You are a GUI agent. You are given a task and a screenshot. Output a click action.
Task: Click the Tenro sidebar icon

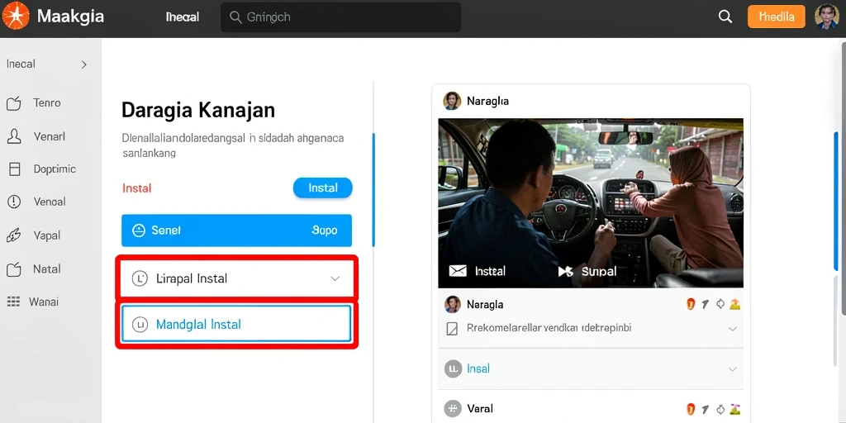tap(13, 103)
